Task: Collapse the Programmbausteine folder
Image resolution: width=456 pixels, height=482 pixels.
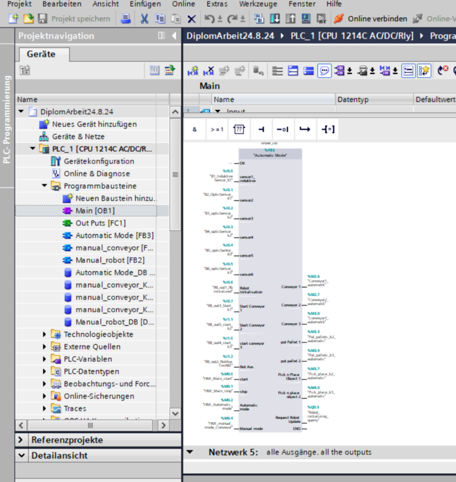Action: point(45,186)
